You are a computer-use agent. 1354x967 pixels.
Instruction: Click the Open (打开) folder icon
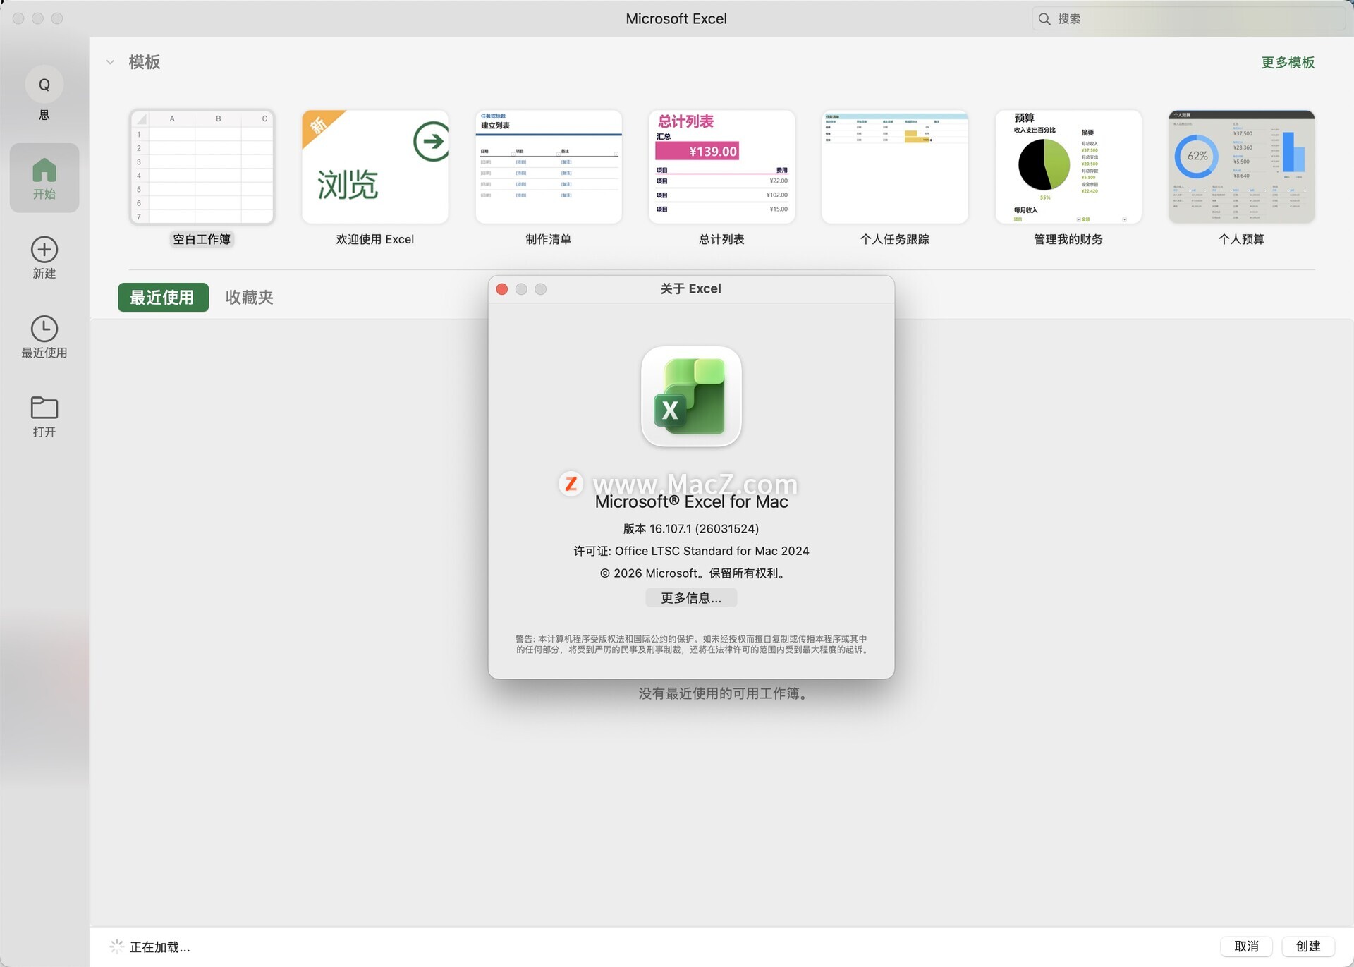[44, 408]
